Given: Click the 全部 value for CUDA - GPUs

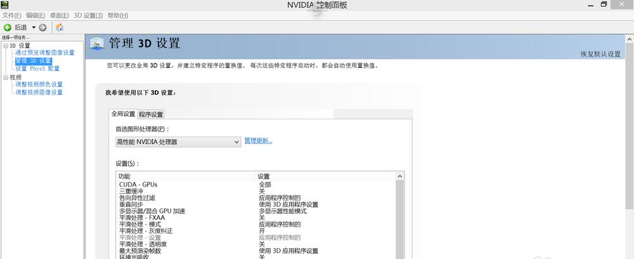Looking at the screenshot, I should pyautogui.click(x=265, y=185).
